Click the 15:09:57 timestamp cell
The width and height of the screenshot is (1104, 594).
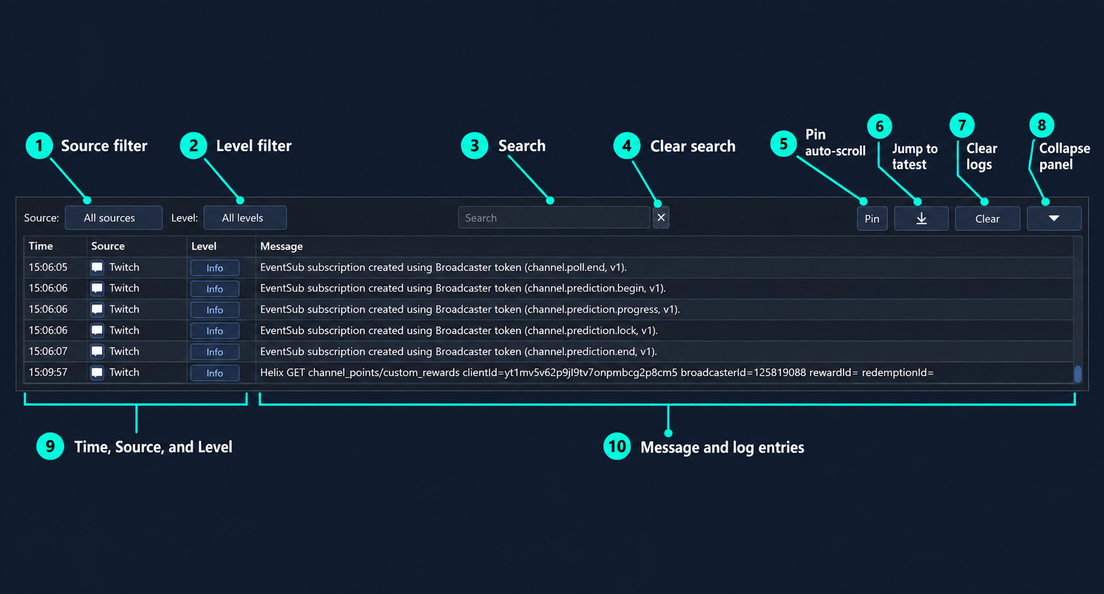48,373
